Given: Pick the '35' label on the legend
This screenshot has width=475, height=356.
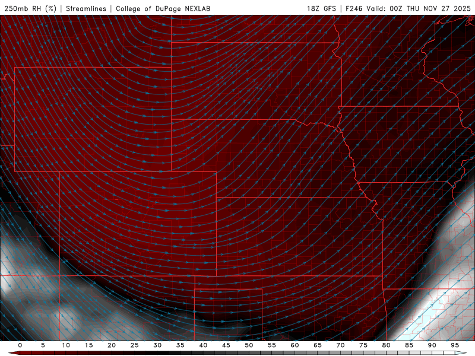Looking at the screenshot, I should tap(180, 345).
